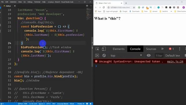This screenshot has width=186, height=105.
Task: Click the code minimap preview
Action: click(x=89, y=14)
